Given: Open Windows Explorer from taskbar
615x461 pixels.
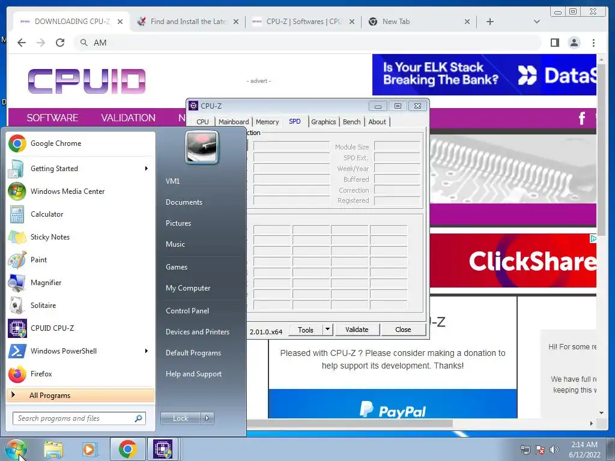Looking at the screenshot, I should (53, 449).
